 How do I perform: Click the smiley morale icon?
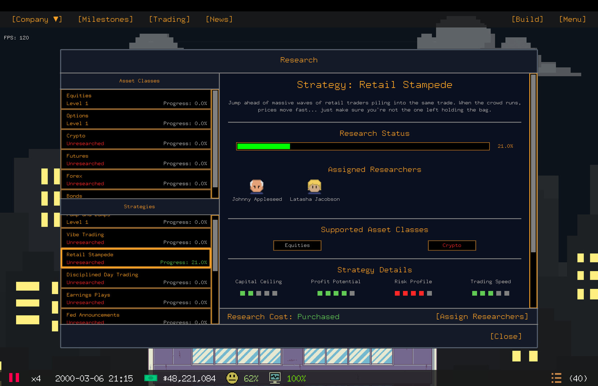click(232, 378)
